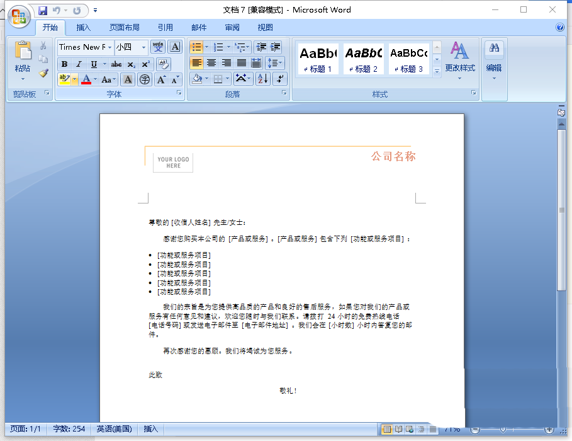Toggle strikethrough text formatting
The width and height of the screenshot is (572, 441).
click(116, 64)
